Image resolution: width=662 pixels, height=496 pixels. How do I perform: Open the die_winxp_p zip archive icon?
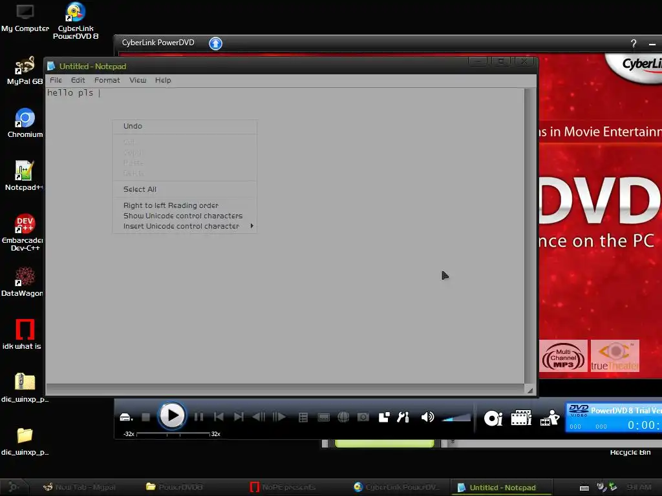[x=25, y=388]
